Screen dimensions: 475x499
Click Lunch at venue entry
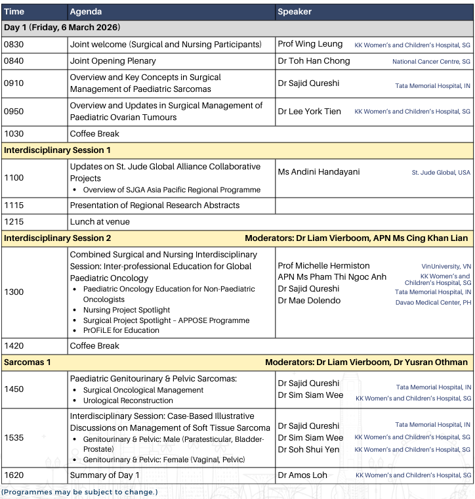100,222
